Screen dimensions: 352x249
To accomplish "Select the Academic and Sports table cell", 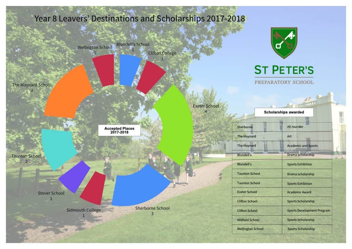I will (x=307, y=145).
